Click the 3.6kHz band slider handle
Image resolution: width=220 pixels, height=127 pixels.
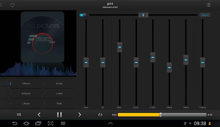pos(169,67)
